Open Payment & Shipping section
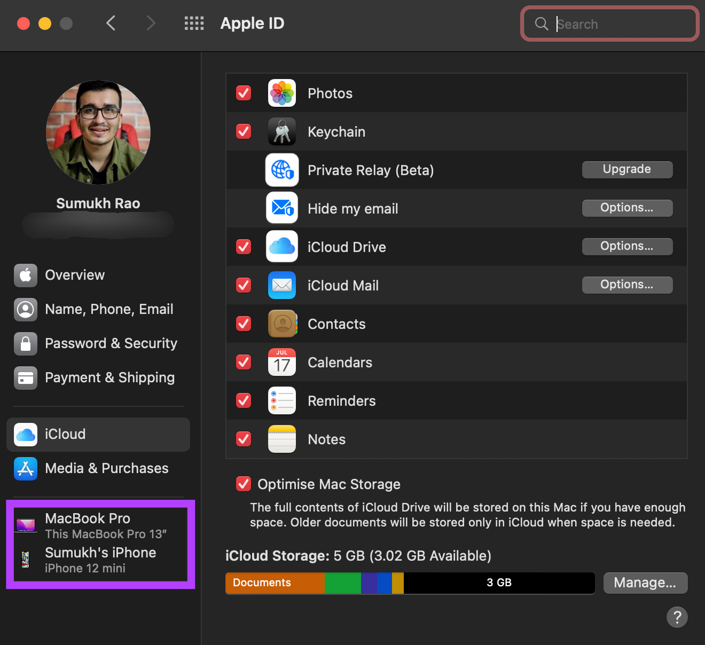Image resolution: width=705 pixels, height=645 pixels. tap(98, 377)
